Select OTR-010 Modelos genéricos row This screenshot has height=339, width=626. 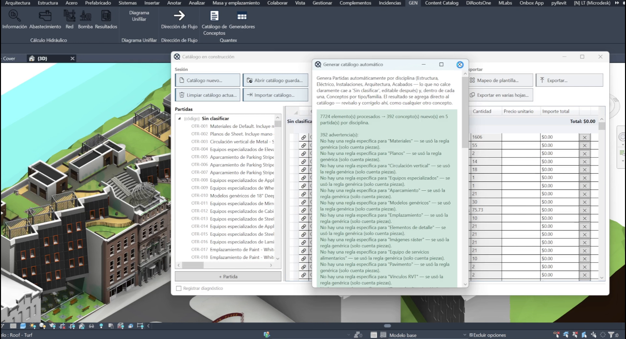[232, 196]
